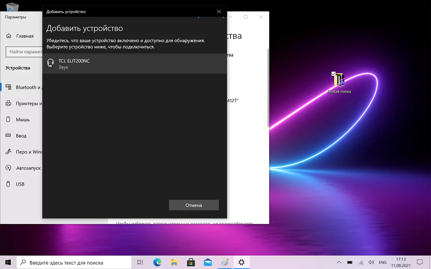Click the taskbar search box
This screenshot has width=431, height=269.
point(74,262)
